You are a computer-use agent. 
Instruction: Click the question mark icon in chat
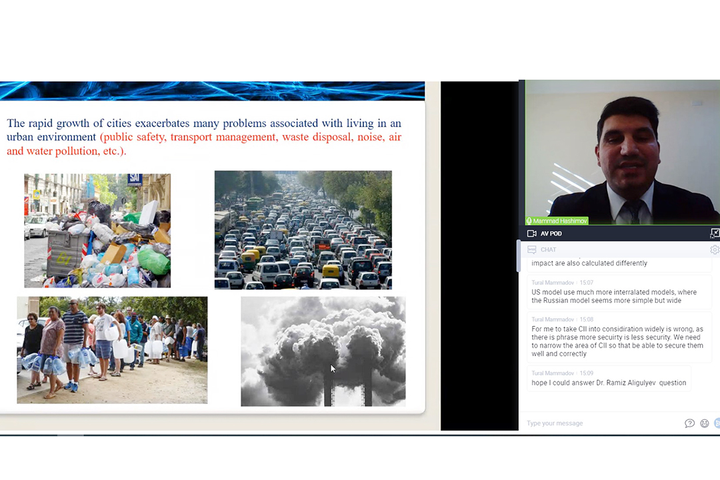689,423
